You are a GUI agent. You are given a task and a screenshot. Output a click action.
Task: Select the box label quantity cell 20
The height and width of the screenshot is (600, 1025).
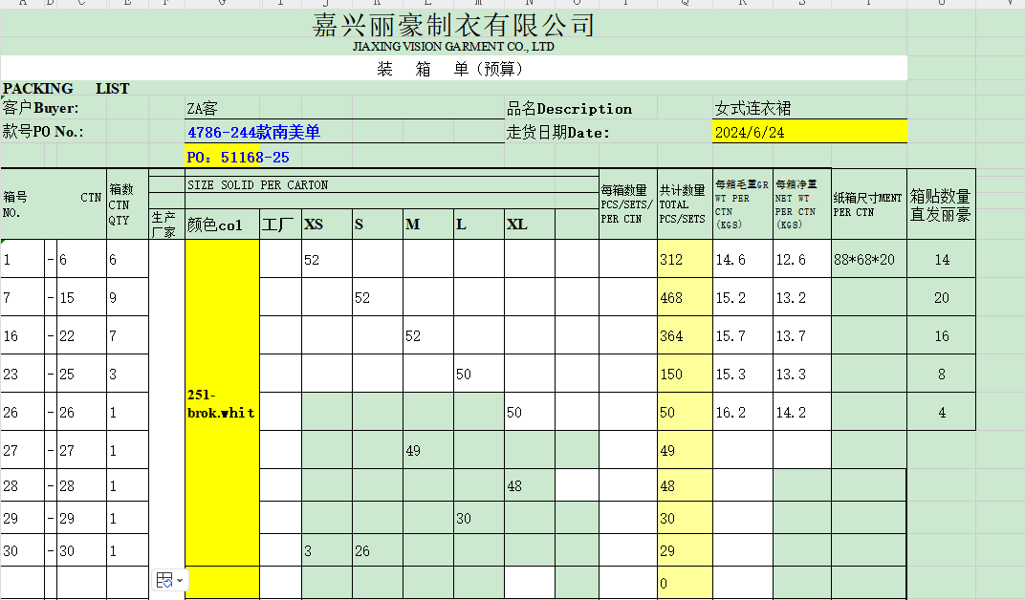click(x=941, y=297)
